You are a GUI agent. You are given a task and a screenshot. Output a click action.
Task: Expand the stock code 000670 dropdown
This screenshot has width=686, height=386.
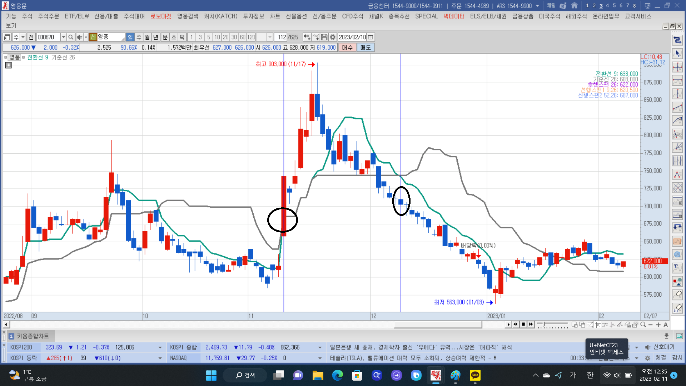point(63,37)
